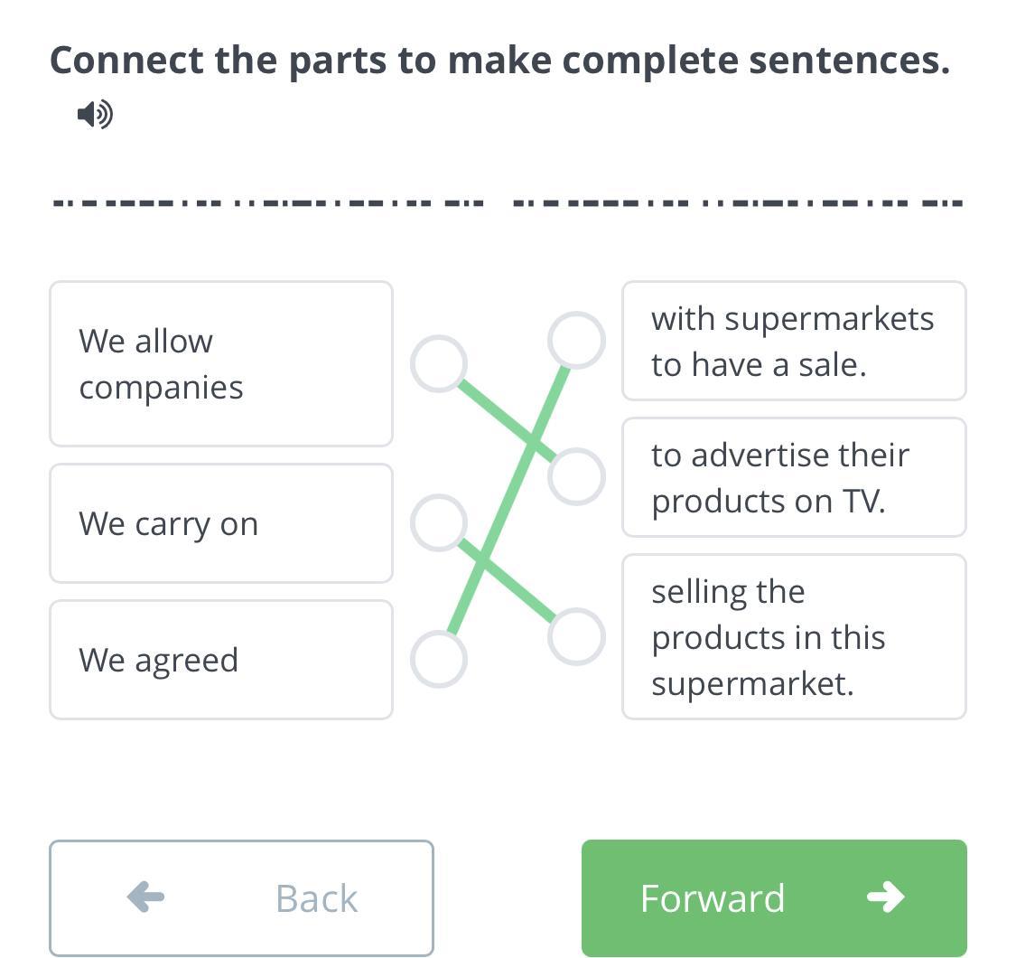Select the "We carry on" card
Image resolution: width=1016 pixels, height=958 pixels.
tap(221, 523)
